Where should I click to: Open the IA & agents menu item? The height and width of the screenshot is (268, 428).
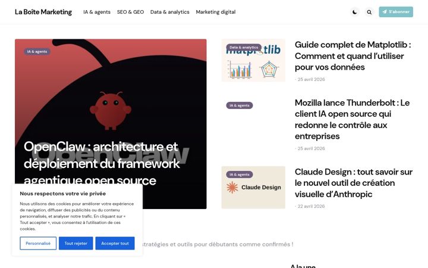tap(97, 12)
